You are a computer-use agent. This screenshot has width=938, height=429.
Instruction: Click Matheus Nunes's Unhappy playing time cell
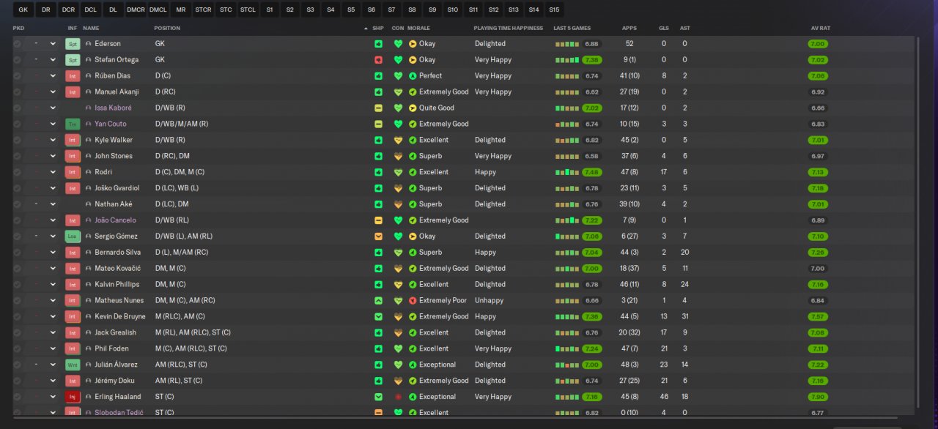click(x=489, y=301)
